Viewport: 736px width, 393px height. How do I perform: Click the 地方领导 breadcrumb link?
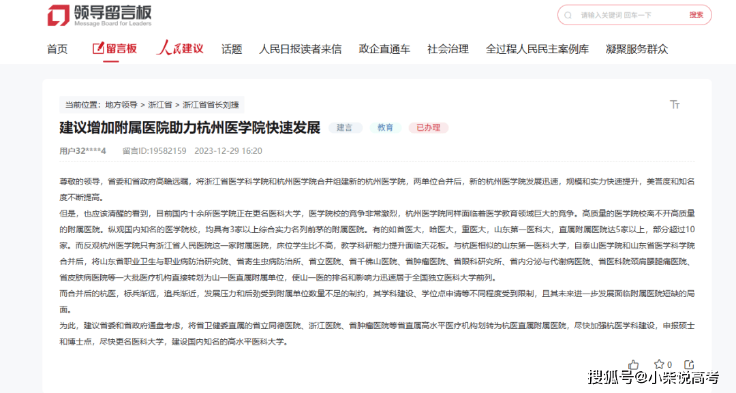pyautogui.click(x=121, y=105)
